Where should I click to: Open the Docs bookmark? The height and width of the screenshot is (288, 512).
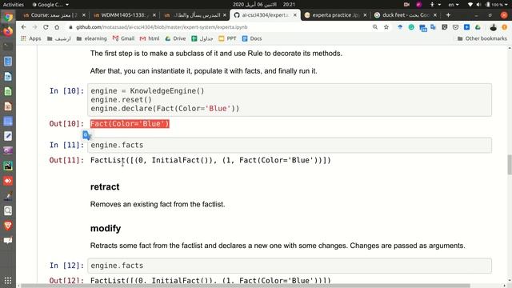[252, 38]
